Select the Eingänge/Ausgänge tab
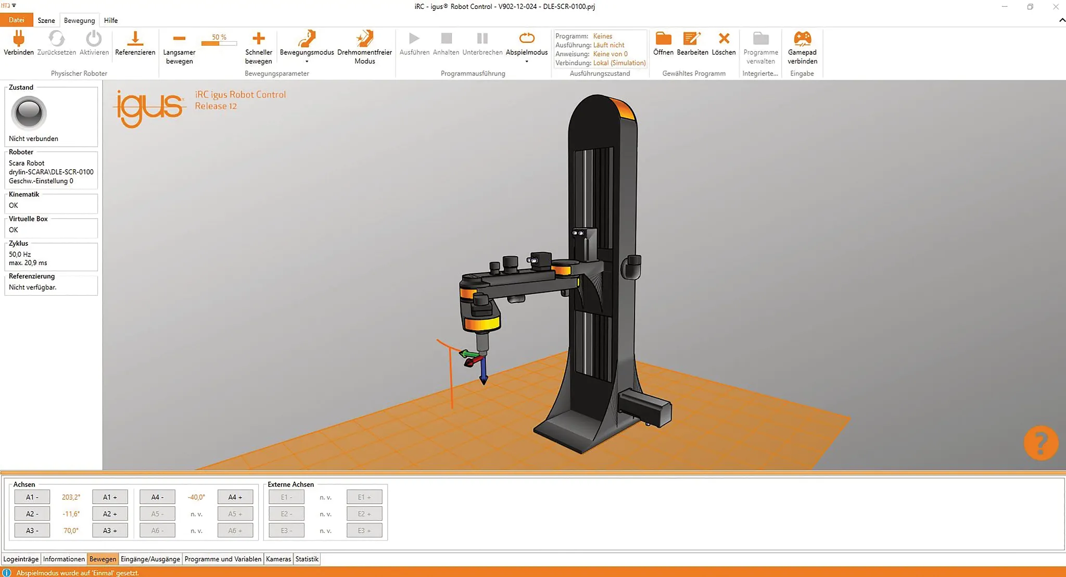This screenshot has height=577, width=1066. click(x=150, y=559)
